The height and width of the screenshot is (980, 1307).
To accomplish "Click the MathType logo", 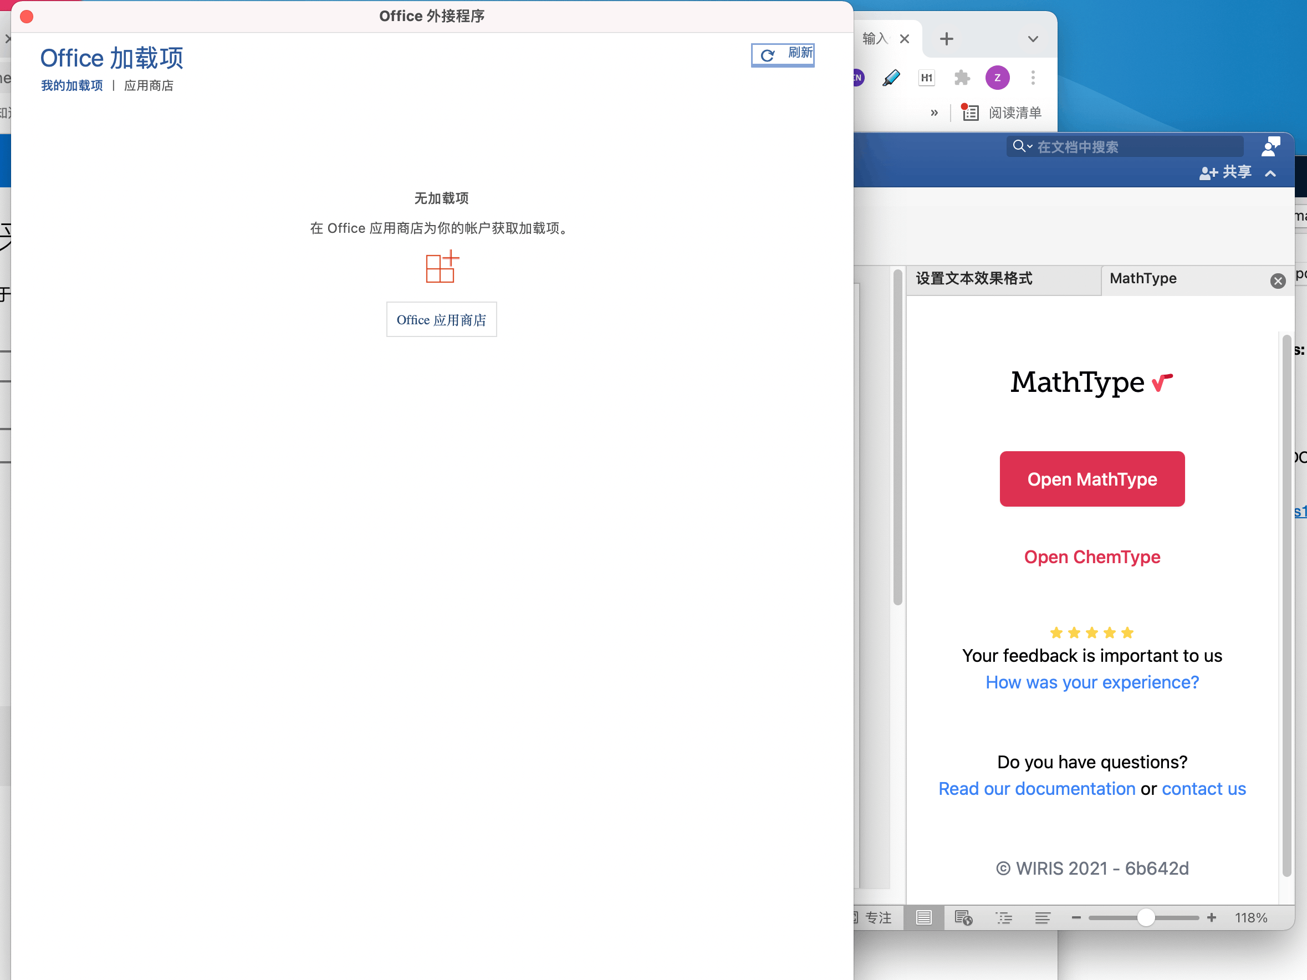I will click(x=1091, y=382).
